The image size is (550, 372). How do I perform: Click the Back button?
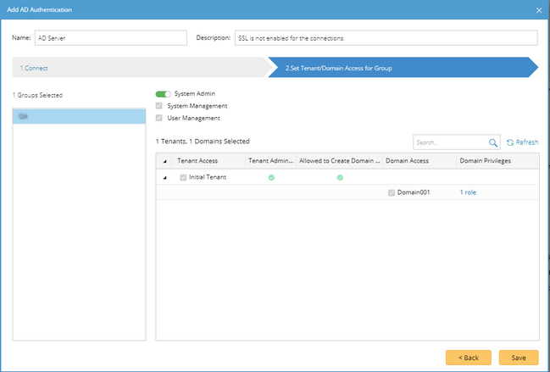click(468, 358)
